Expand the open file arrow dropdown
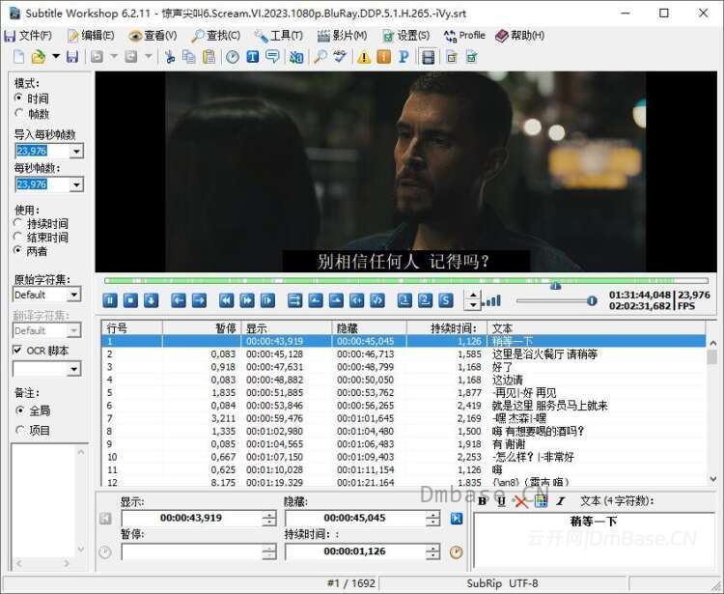 click(56, 57)
